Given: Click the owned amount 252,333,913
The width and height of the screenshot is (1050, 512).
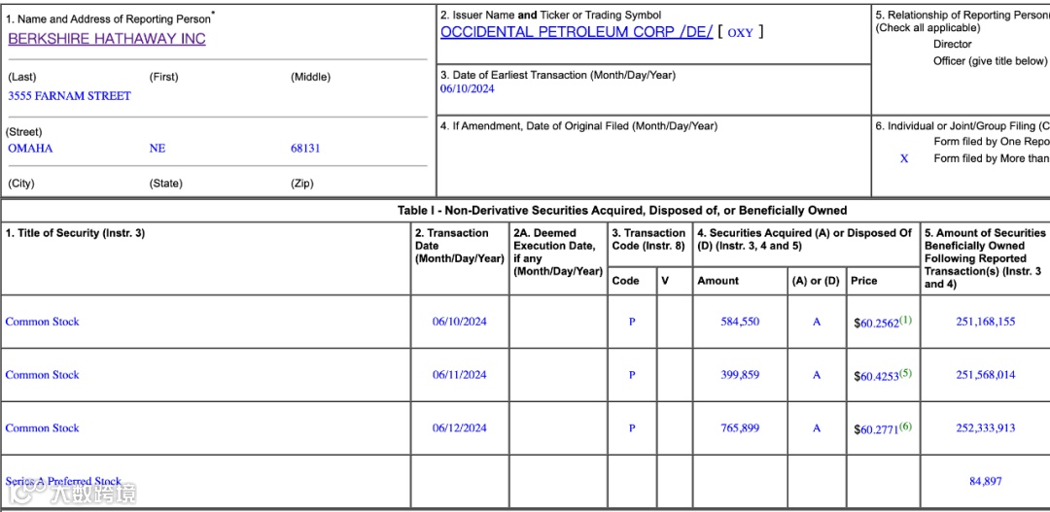Looking at the screenshot, I should click(985, 427).
